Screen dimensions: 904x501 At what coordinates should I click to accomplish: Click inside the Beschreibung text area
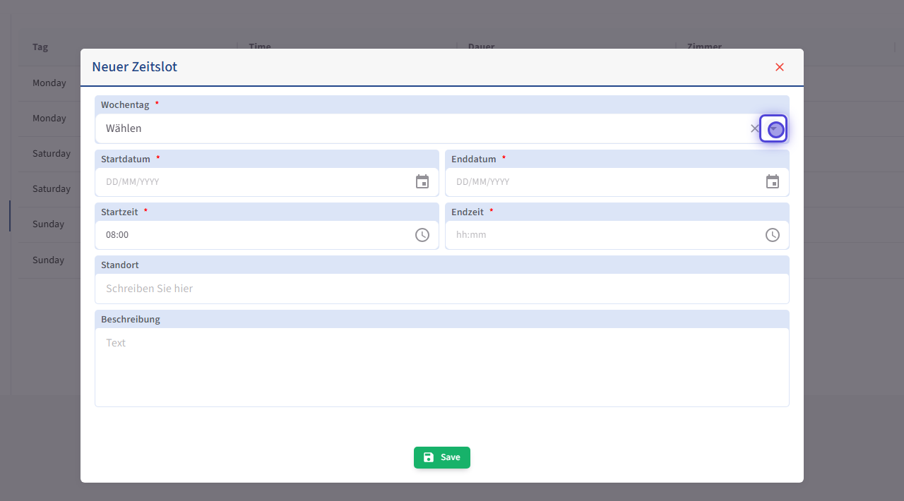[441, 367]
